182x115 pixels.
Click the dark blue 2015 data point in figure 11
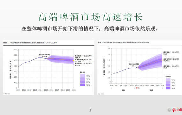pos(46,59)
